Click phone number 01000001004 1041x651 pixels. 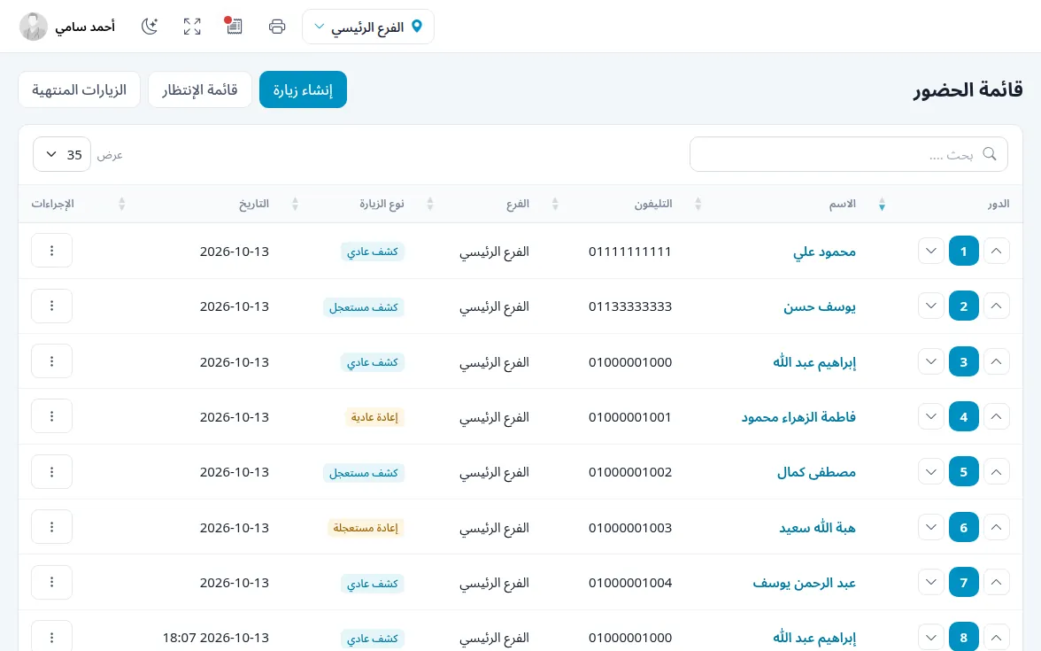pos(630,583)
